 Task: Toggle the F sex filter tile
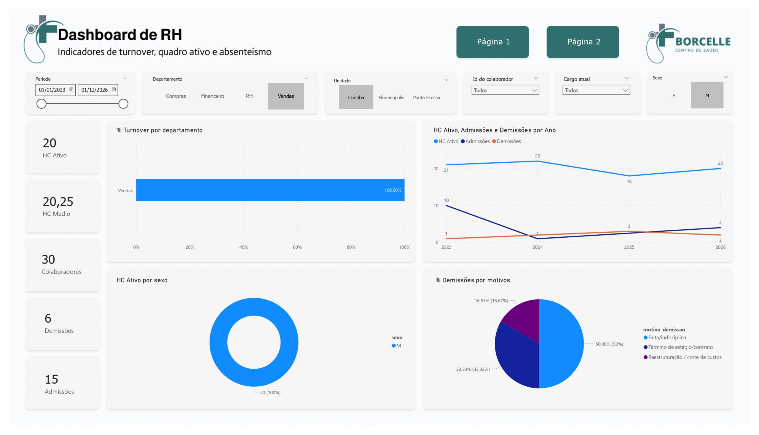(x=674, y=96)
